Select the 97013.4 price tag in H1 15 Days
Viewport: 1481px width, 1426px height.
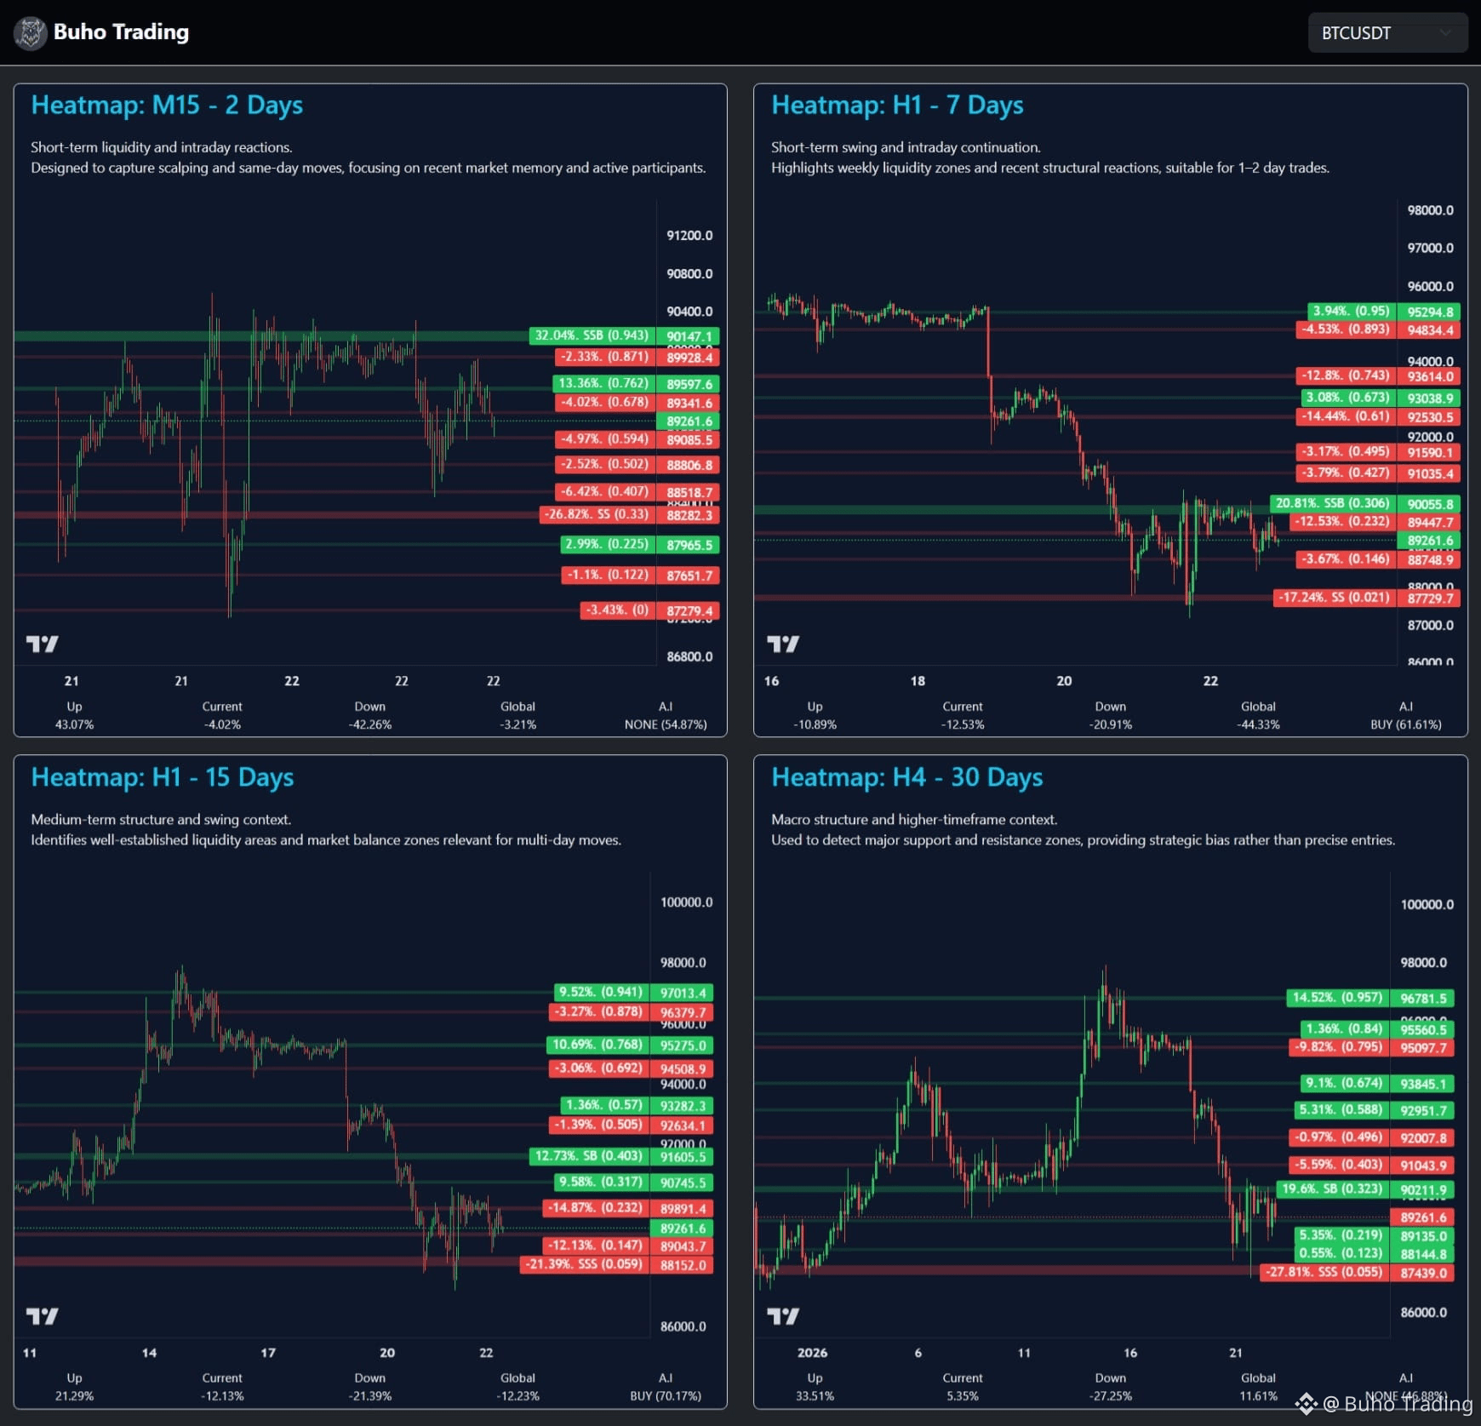[683, 993]
